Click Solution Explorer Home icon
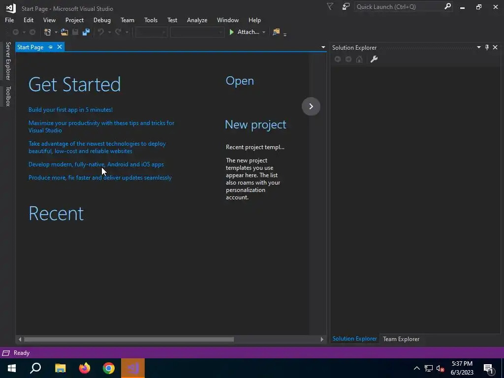504x378 pixels. (x=359, y=59)
